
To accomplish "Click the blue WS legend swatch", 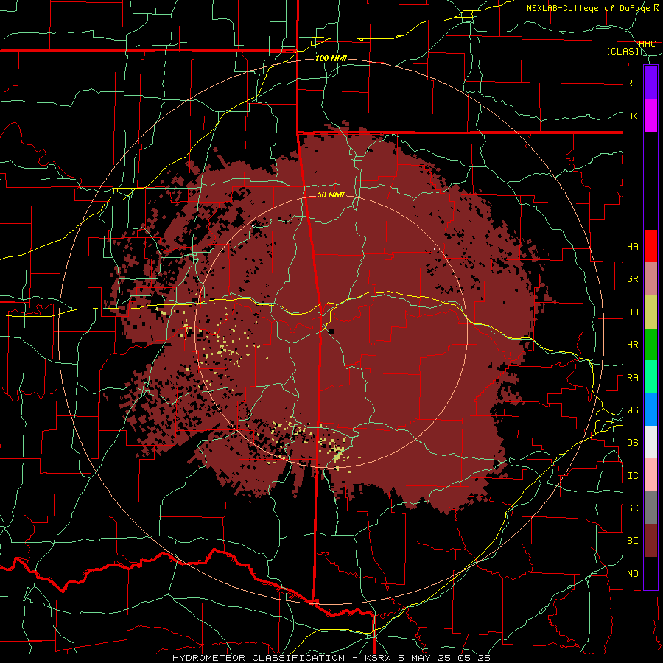I will point(650,410).
